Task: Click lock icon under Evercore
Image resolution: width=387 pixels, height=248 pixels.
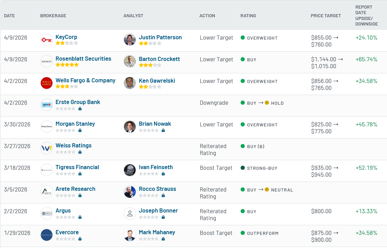Action: point(80,239)
